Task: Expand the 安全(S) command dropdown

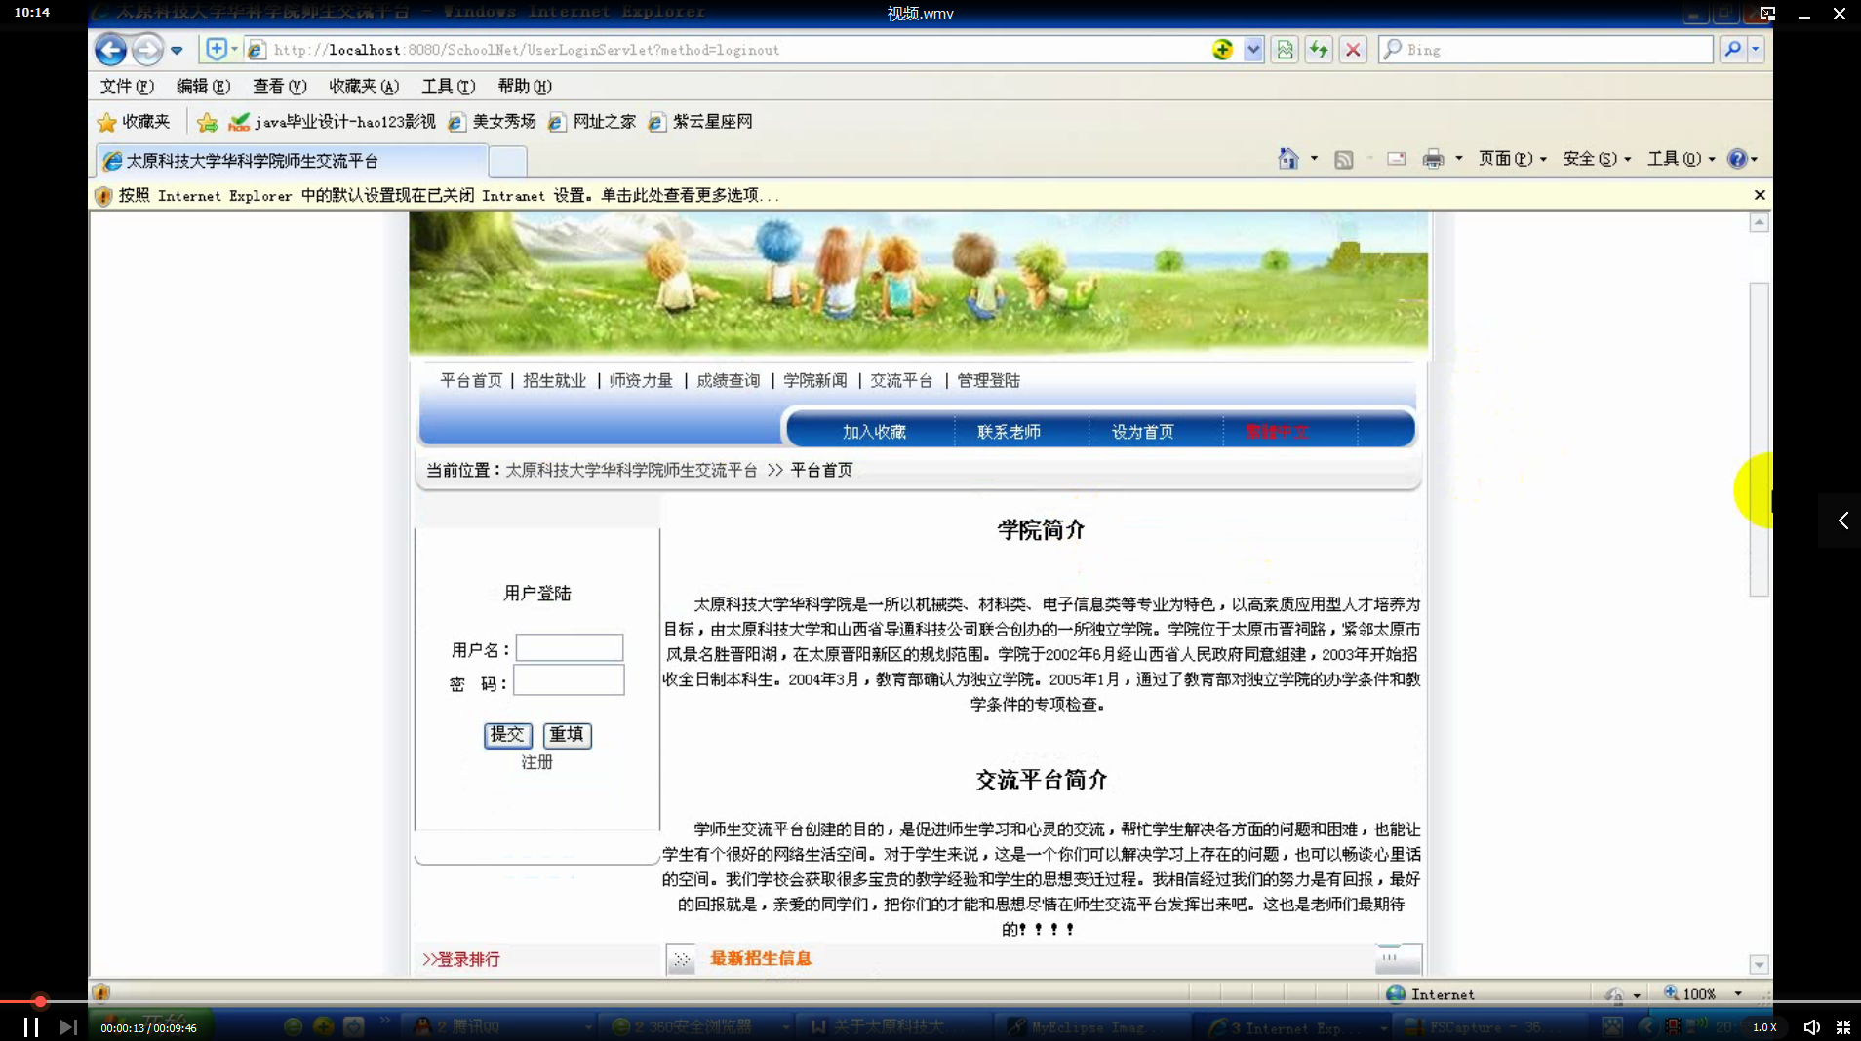Action: pyautogui.click(x=1597, y=159)
